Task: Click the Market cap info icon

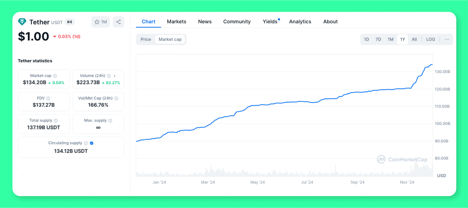Action: tap(55, 76)
